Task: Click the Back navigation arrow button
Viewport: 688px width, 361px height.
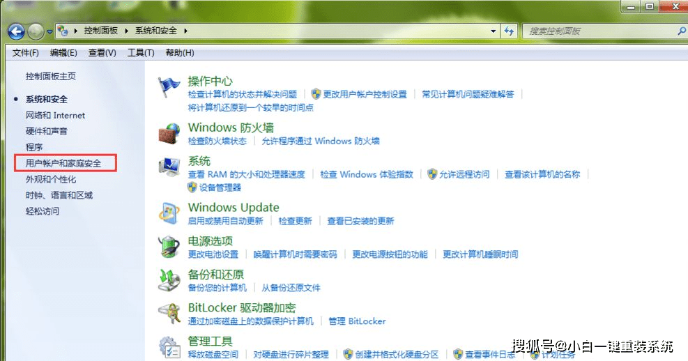Action: [x=16, y=31]
